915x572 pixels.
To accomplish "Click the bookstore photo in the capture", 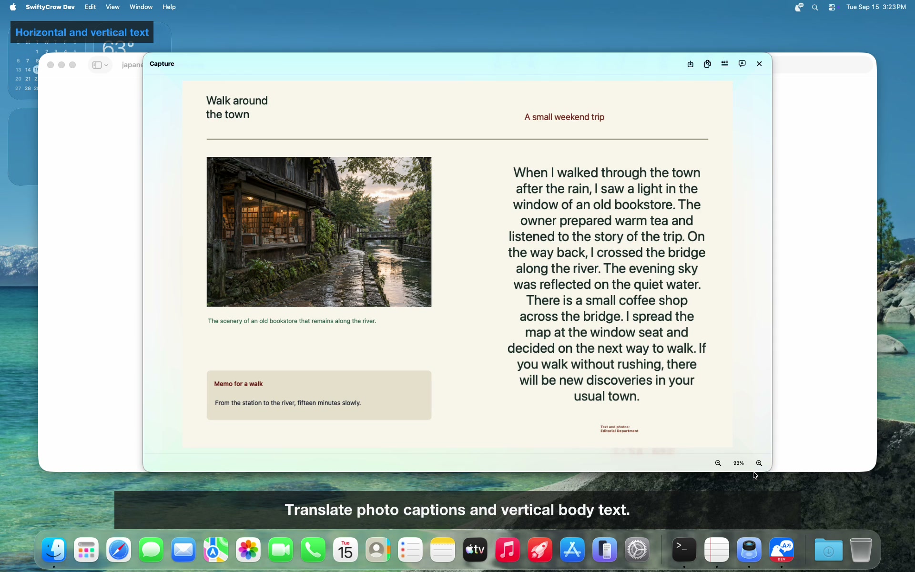I will coord(319,232).
